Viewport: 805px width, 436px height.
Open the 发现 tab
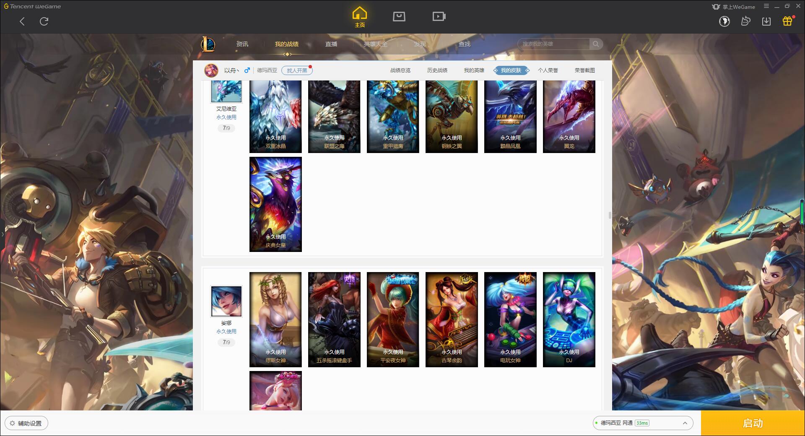point(420,44)
